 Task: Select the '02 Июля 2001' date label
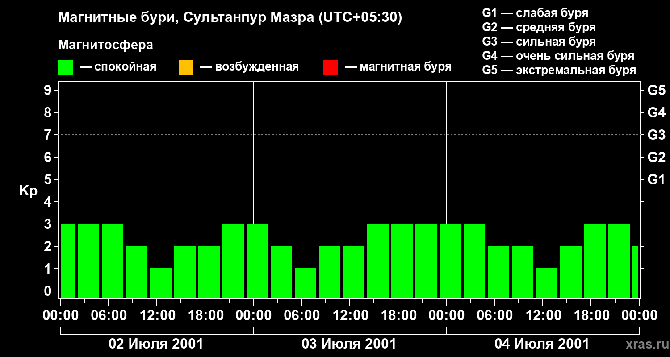156,344
